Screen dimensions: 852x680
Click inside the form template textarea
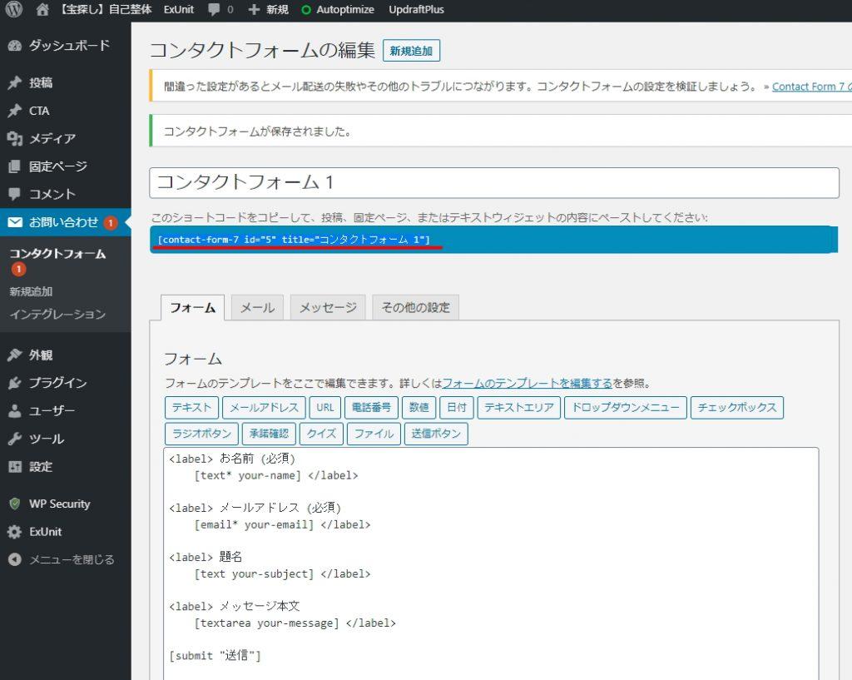491,563
